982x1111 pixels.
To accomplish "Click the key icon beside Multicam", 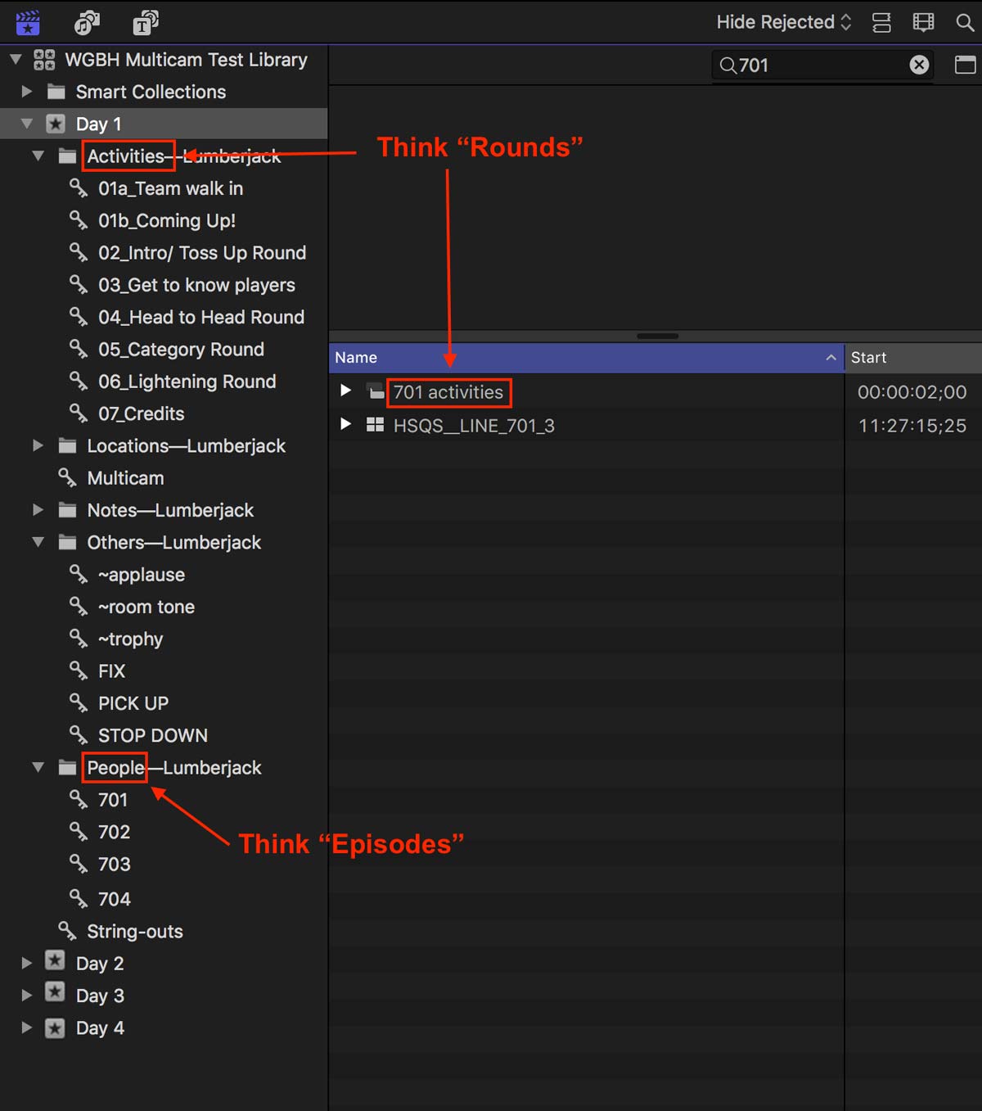I will coord(67,476).
